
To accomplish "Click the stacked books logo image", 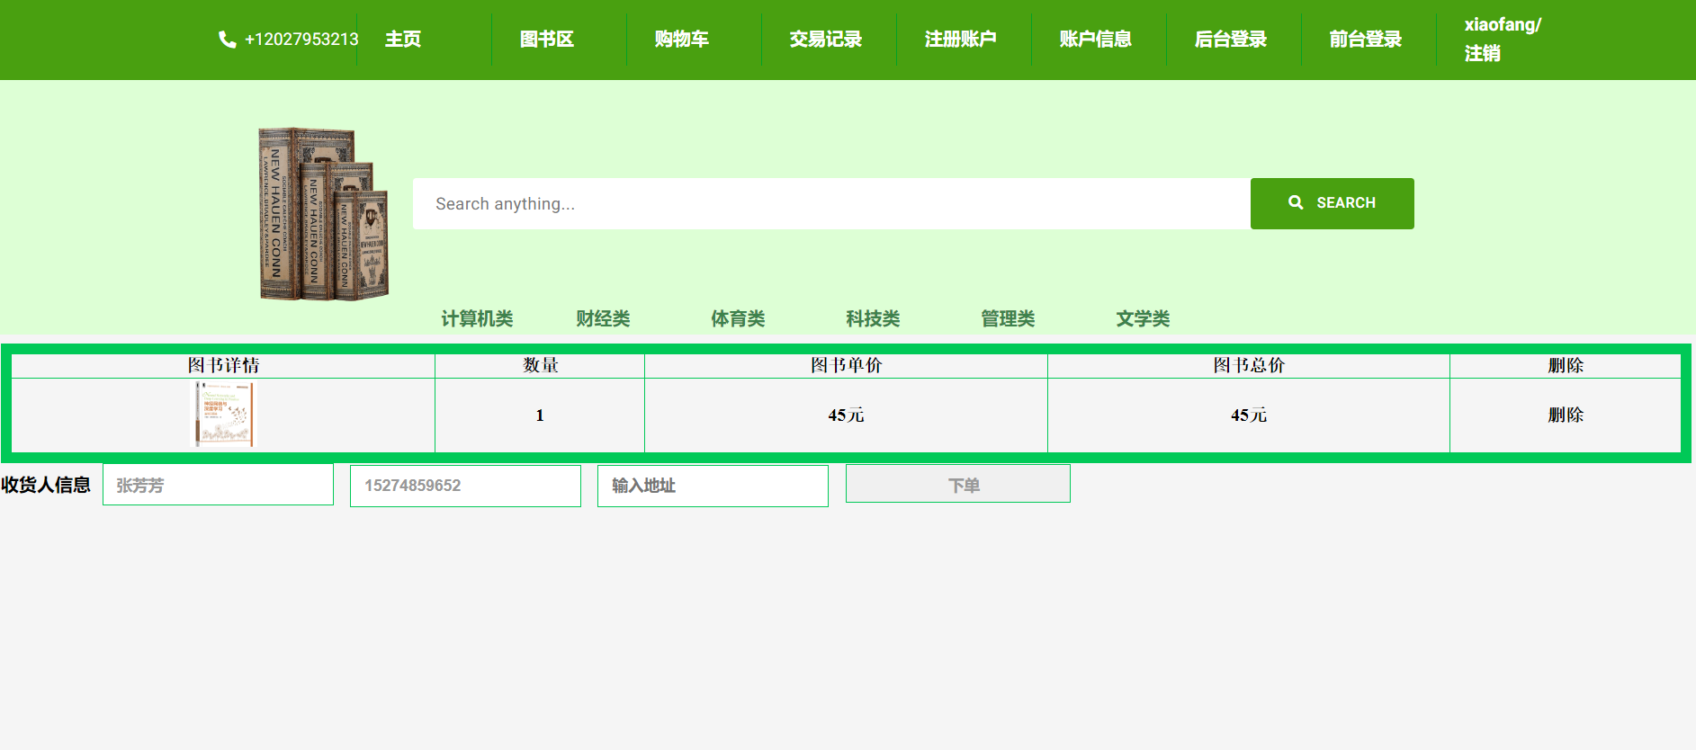I will pos(324,214).
